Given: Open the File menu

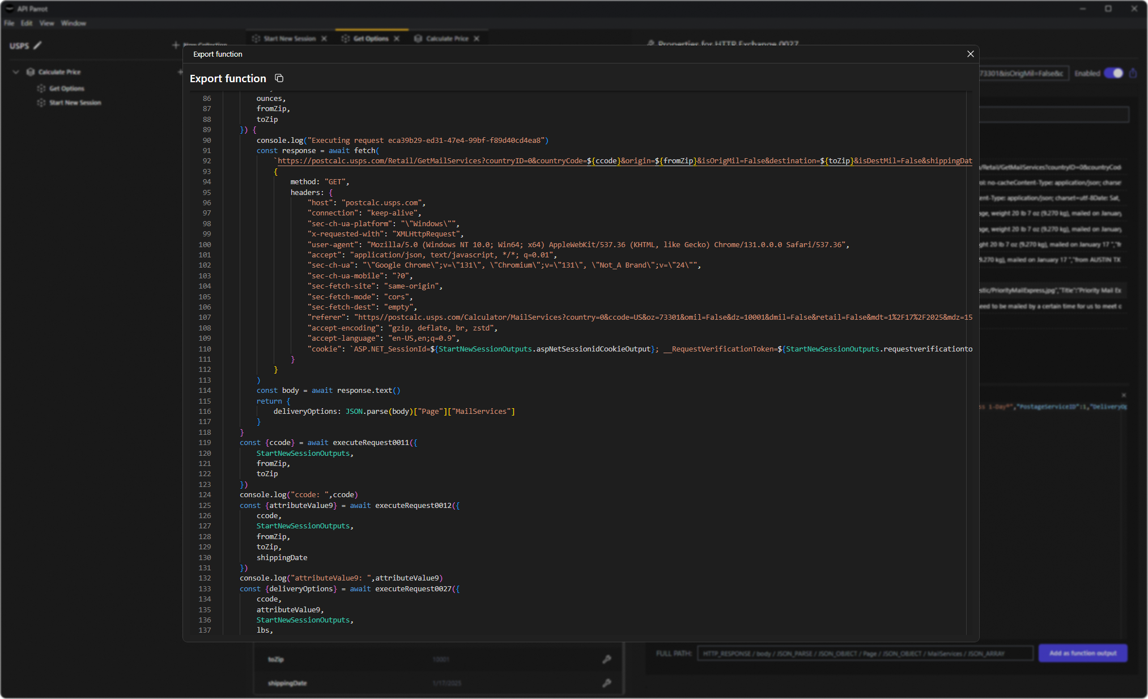Looking at the screenshot, I should click(x=9, y=23).
